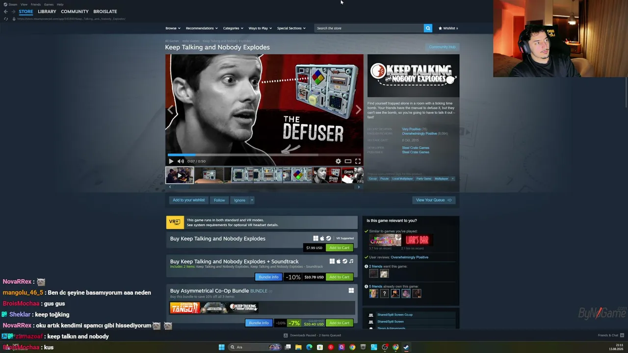Open Steam app in the taskbar

406,347
